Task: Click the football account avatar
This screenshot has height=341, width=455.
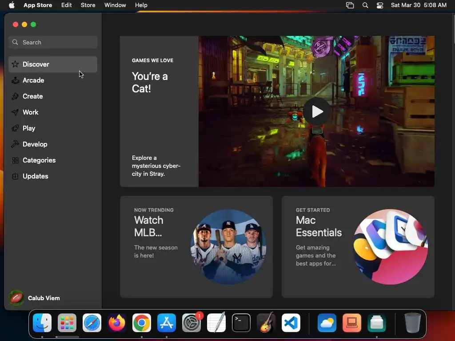Action: [16, 298]
